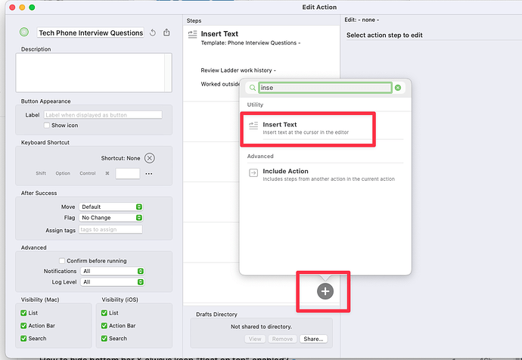This screenshot has height=360, width=522.
Task: Click the magnifier icon in the step search
Action: 253,88
